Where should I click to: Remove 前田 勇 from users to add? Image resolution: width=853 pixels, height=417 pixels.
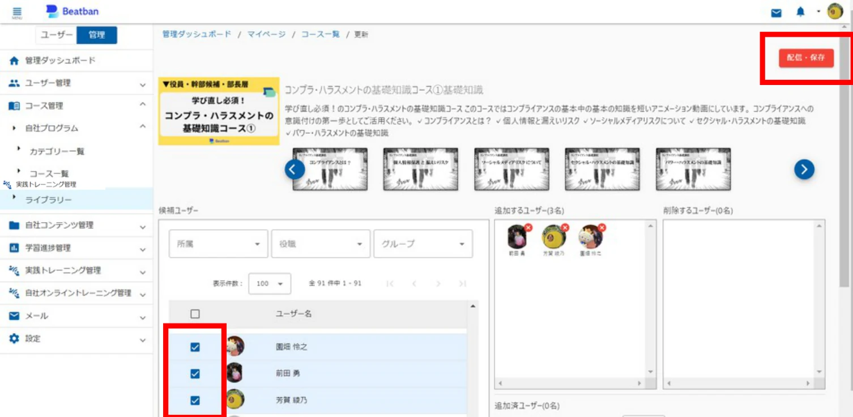click(528, 228)
